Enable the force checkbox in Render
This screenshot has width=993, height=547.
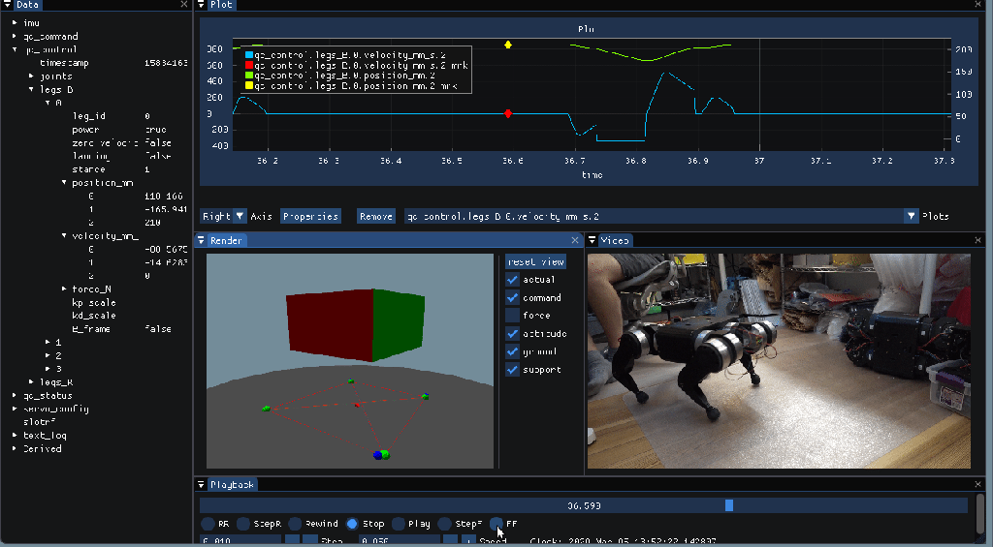[x=513, y=316]
